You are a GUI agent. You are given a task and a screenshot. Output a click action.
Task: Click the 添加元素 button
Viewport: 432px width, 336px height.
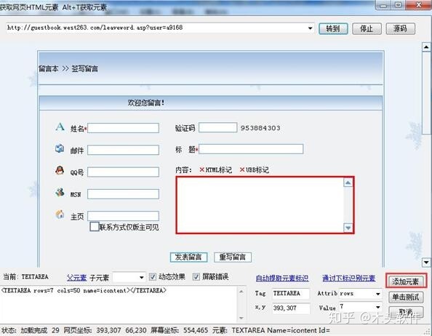(x=406, y=281)
